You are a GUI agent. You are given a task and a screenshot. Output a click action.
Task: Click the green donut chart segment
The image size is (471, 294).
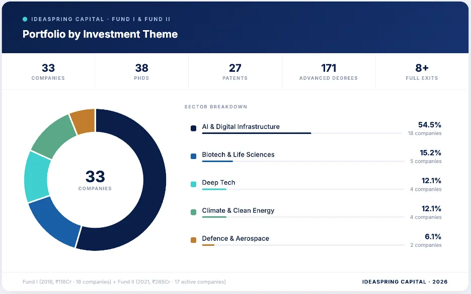(52, 135)
